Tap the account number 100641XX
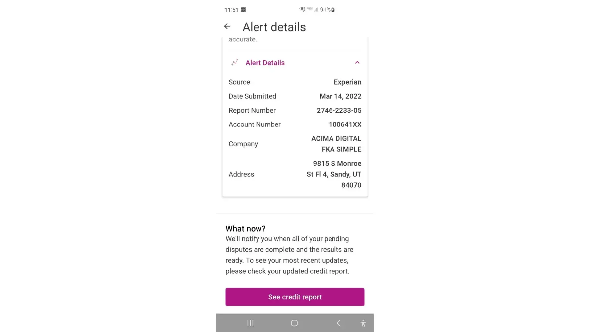Screen dimensions: 590x332 (345, 124)
